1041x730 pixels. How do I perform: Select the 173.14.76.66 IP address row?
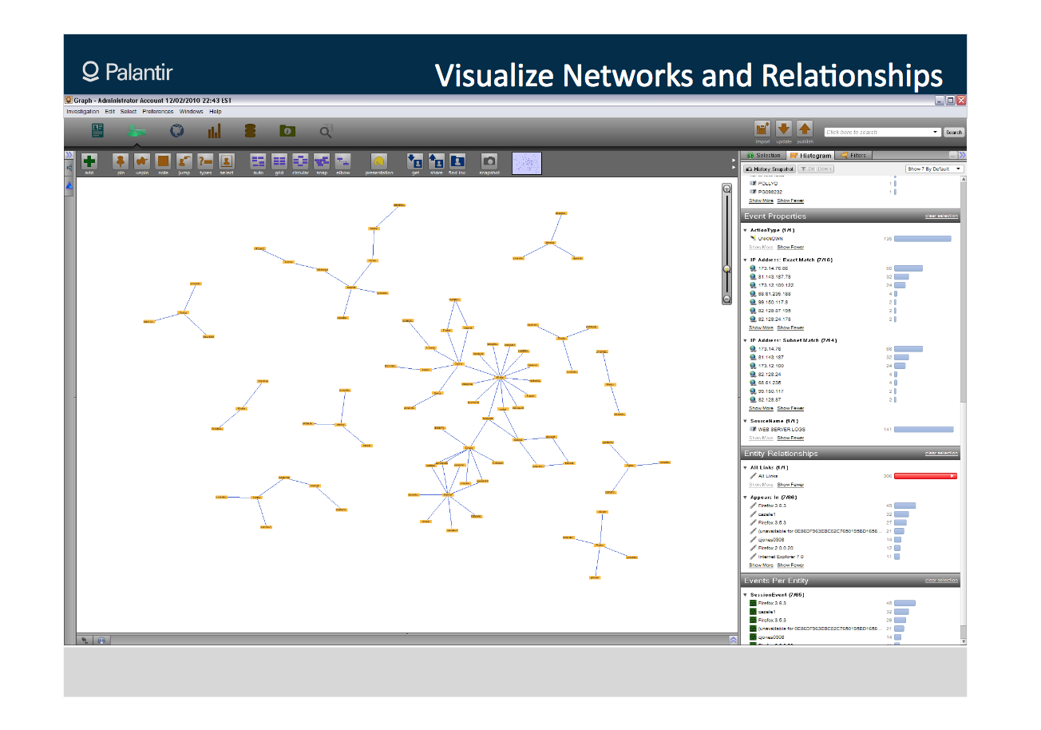click(x=852, y=268)
